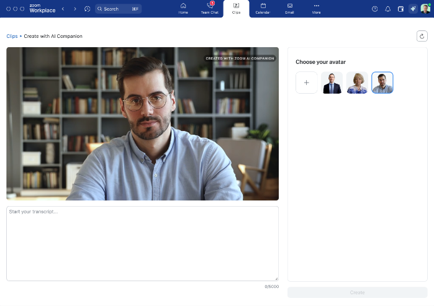Click the Search field
This screenshot has width=434, height=306.
(x=118, y=9)
